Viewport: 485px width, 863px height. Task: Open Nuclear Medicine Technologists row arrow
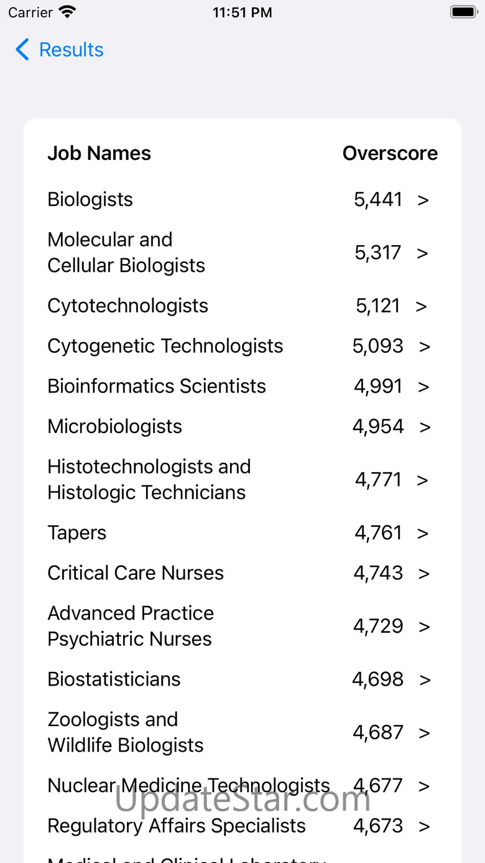[x=424, y=786]
